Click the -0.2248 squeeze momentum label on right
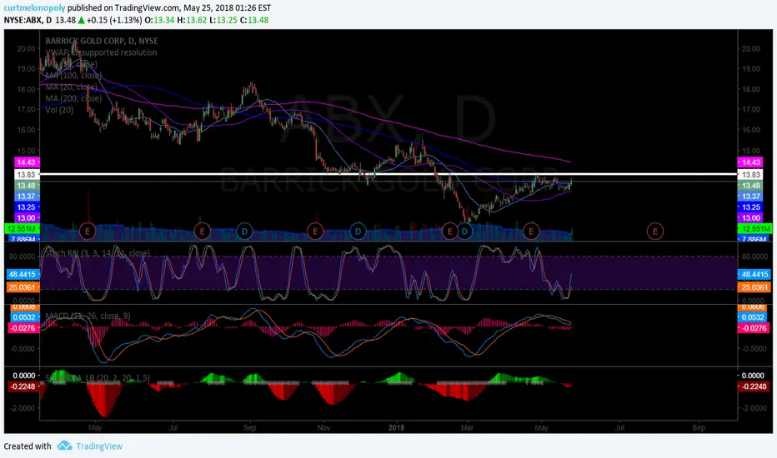The width and height of the screenshot is (777, 458). point(753,386)
